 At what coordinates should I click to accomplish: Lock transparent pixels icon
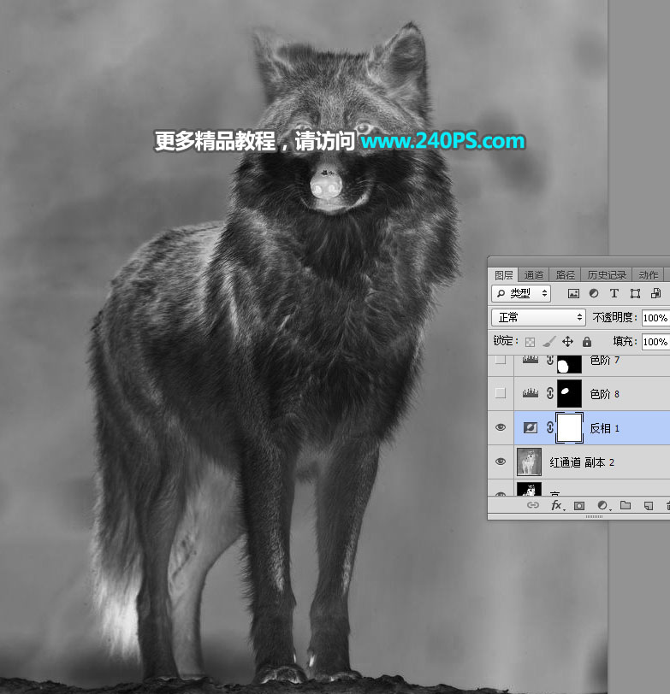point(530,341)
